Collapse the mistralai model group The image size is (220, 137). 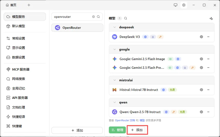[114, 80]
